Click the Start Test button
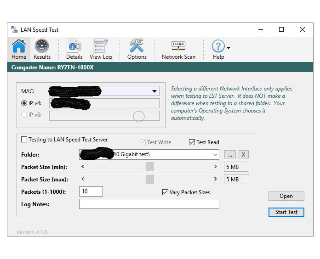The width and height of the screenshot is (320, 259). (286, 212)
